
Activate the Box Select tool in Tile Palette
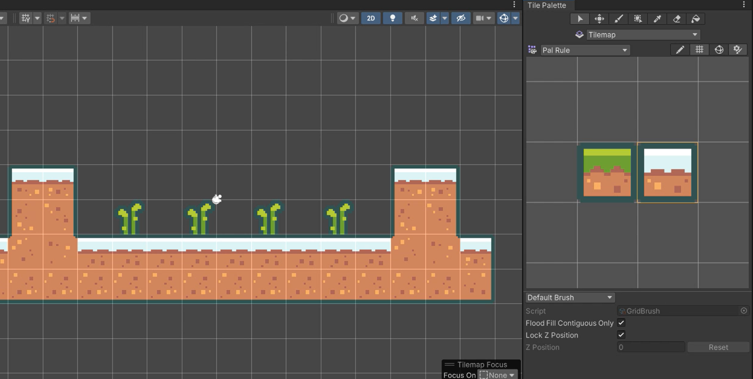[x=638, y=19]
